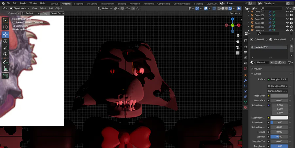
Task: Open the Particles properties tab
Action: tap(245, 86)
